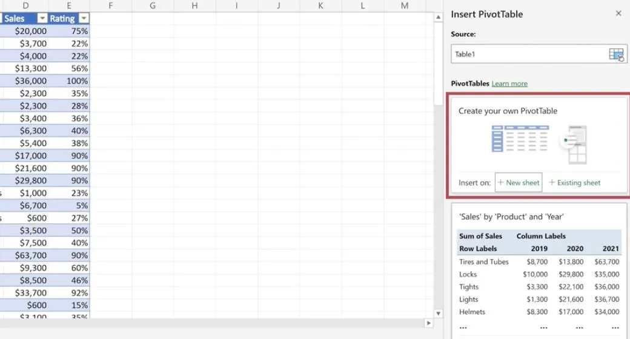
Task: Click the 56% rating cell
Action: pyautogui.click(x=69, y=68)
